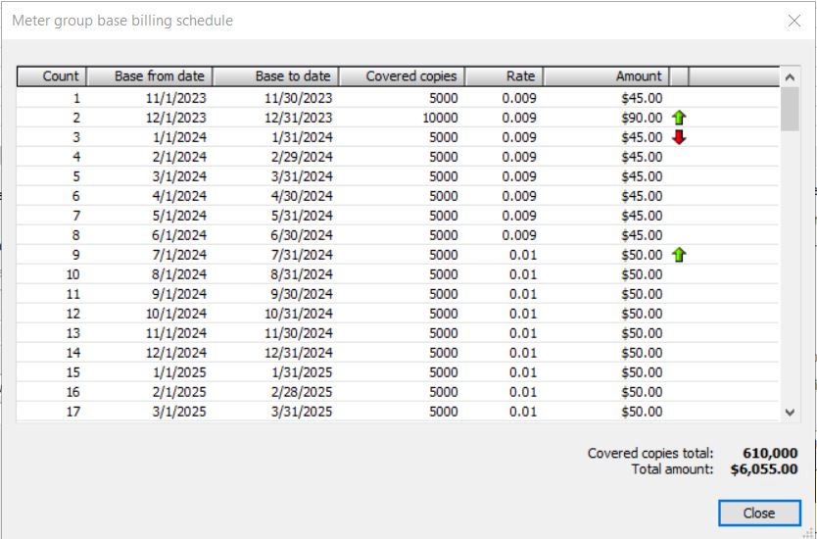817x539 pixels.
Task: Click the Total amount label
Action: pyautogui.click(x=672, y=469)
